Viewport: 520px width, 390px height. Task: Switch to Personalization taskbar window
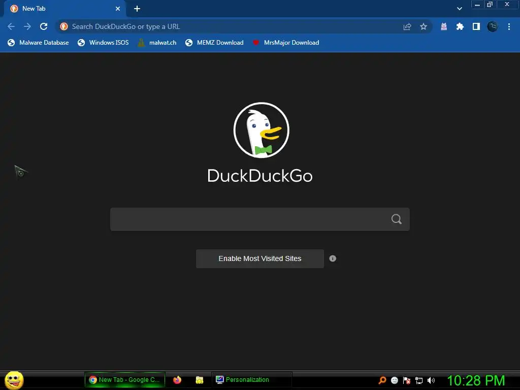click(x=251, y=380)
